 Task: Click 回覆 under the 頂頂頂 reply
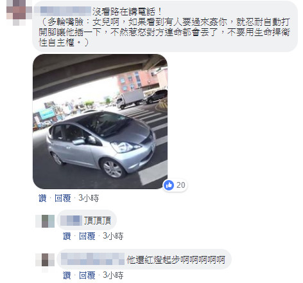pos(87,236)
